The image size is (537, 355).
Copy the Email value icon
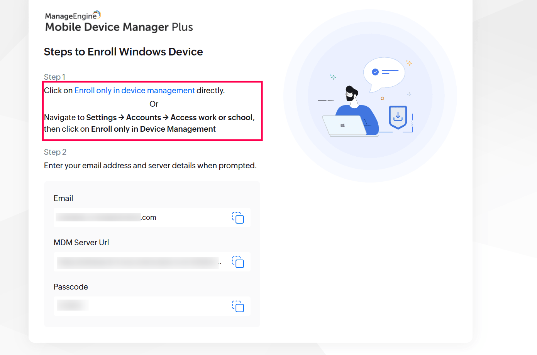click(x=238, y=218)
